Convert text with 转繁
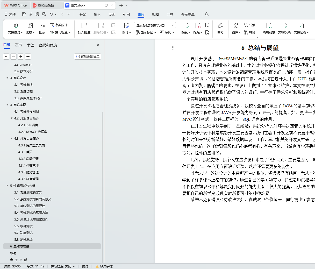Image resolution: width=315 pixels, height=269 pixels. (x=250, y=25)
